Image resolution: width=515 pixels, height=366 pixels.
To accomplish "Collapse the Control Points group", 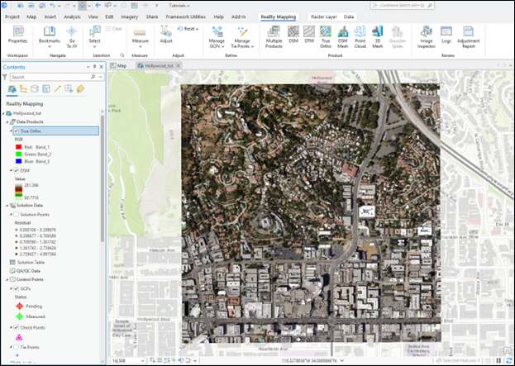I will [x=7, y=280].
